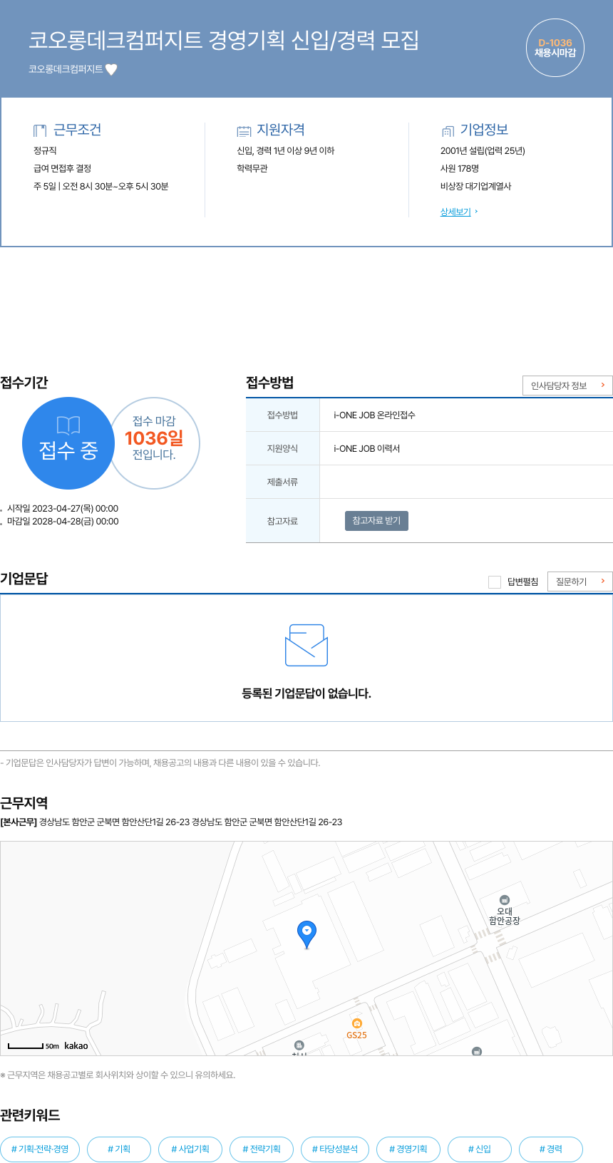This screenshot has width=613, height=1163.
Task: Click the 질문하기 button
Action: [x=580, y=581]
